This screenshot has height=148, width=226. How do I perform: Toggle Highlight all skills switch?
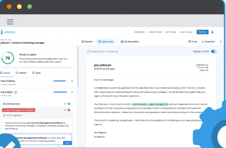click(x=214, y=51)
